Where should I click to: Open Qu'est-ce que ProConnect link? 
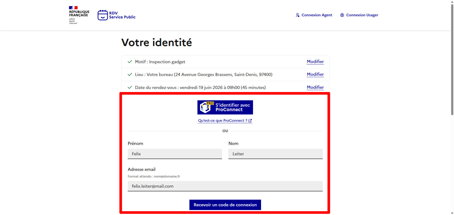point(225,121)
